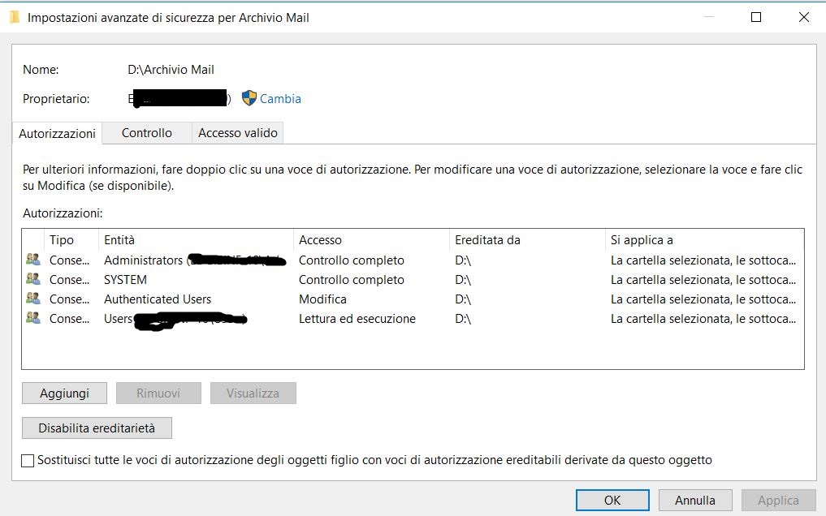Image resolution: width=826 pixels, height=516 pixels.
Task: Click the Lettura ed esecuzione access value
Action: coord(357,319)
